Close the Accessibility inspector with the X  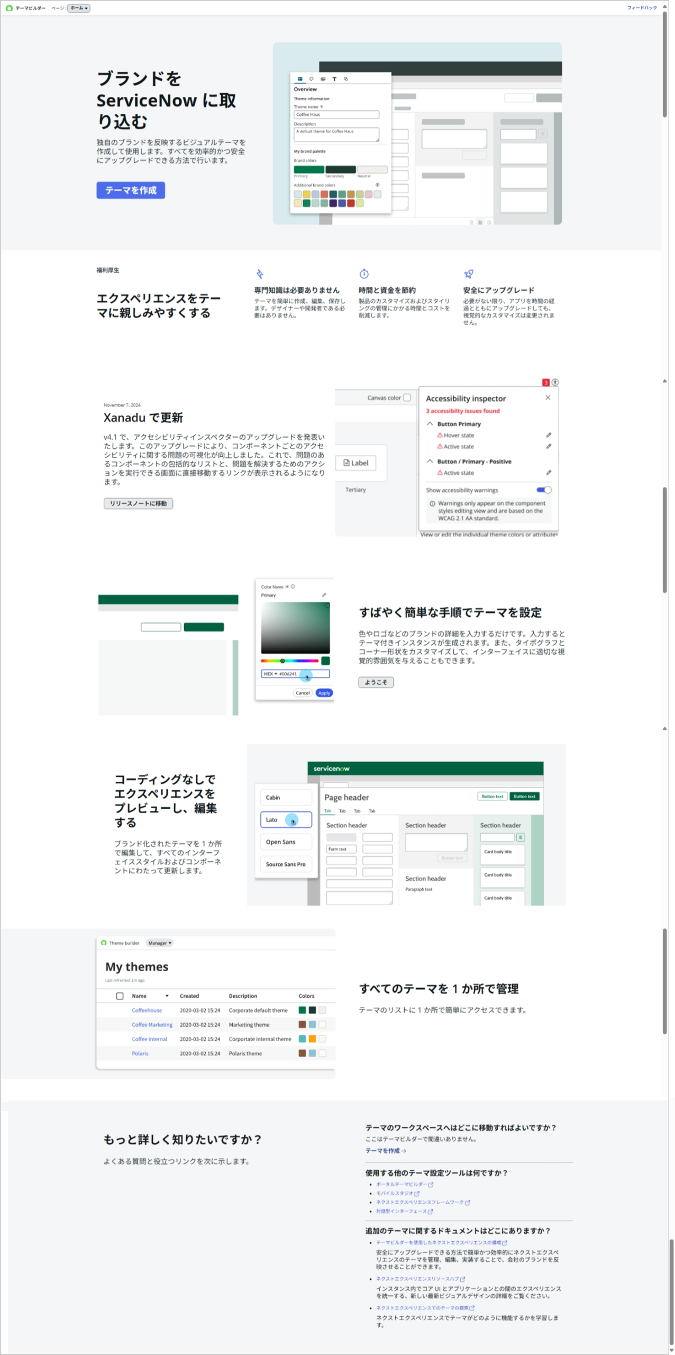pos(548,398)
